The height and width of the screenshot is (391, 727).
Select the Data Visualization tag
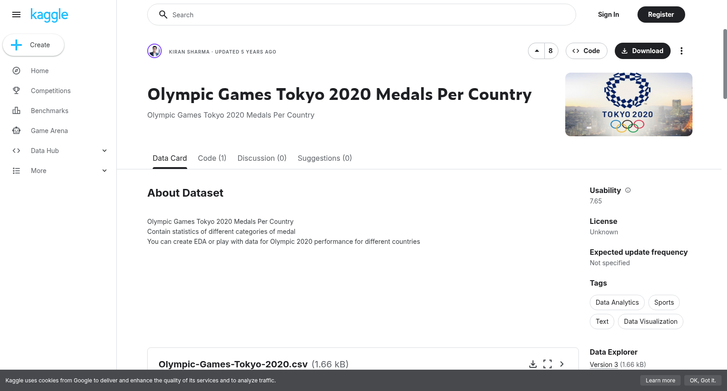(651, 322)
